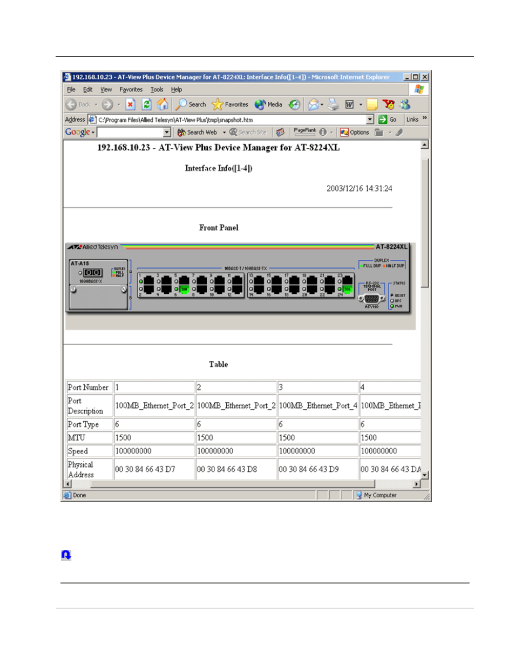Open the Messenger people icon
The image size is (515, 666).
[x=405, y=105]
